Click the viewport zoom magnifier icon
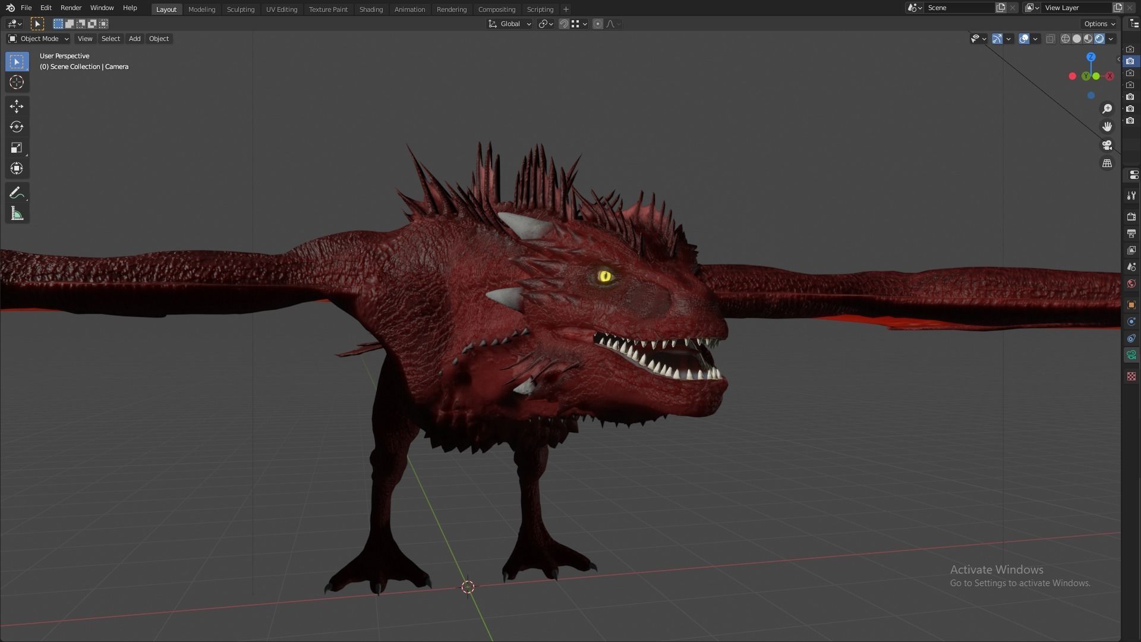The width and height of the screenshot is (1141, 642). click(x=1107, y=109)
